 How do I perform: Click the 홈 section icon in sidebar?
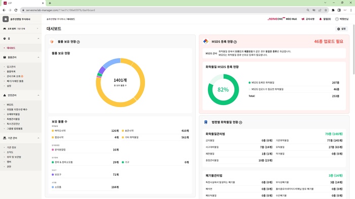(5, 39)
